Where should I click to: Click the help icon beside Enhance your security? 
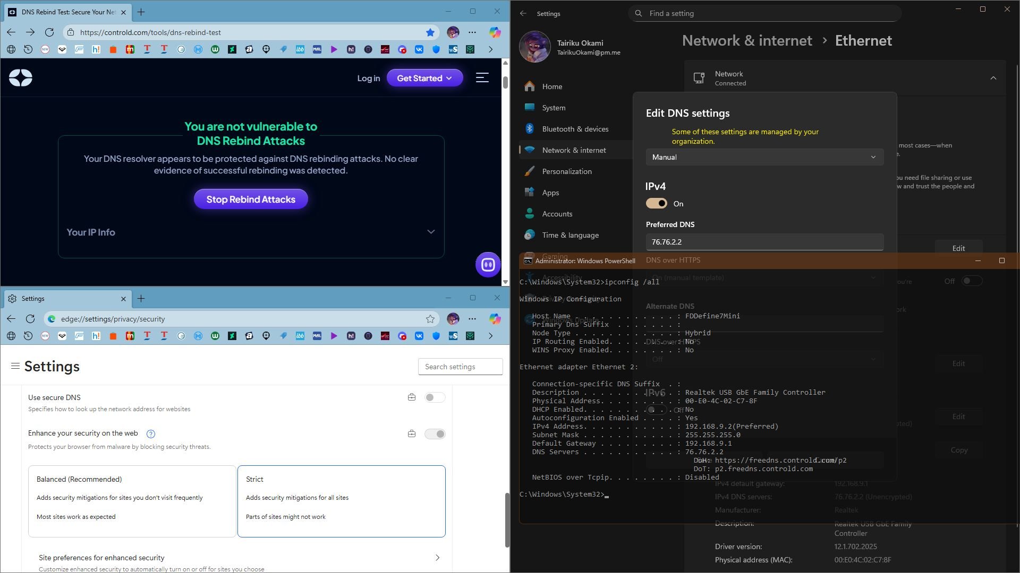(x=151, y=434)
